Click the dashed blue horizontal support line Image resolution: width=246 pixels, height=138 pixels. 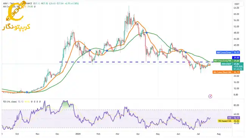(x=136, y=62)
